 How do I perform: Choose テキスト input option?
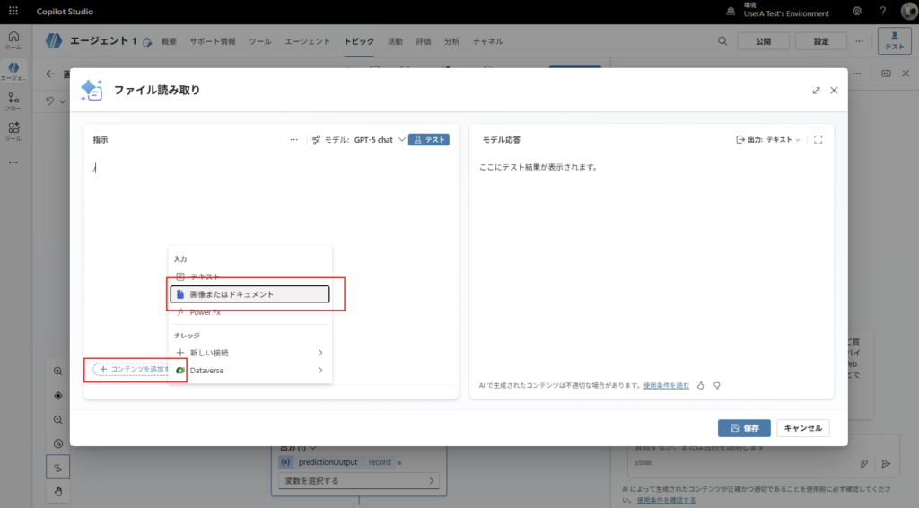coord(249,276)
